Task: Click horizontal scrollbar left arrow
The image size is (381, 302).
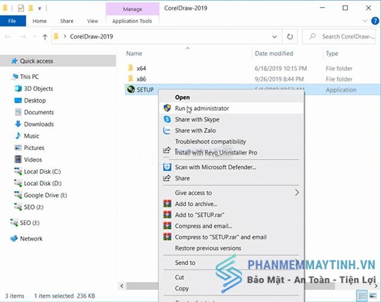Action: 122,286
